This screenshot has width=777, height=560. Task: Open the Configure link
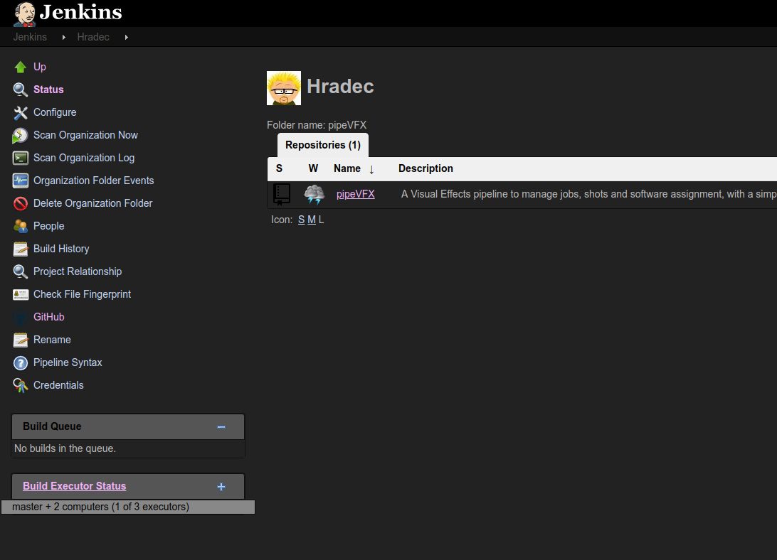(55, 112)
